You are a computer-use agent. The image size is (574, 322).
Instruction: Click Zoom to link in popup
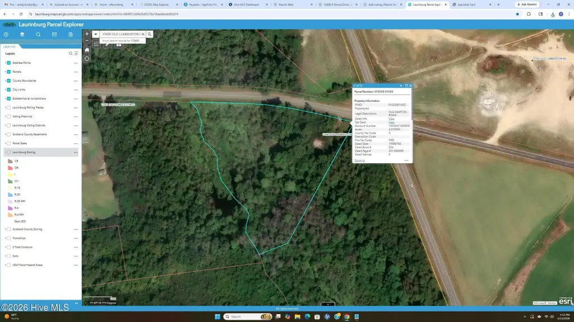[x=359, y=160]
